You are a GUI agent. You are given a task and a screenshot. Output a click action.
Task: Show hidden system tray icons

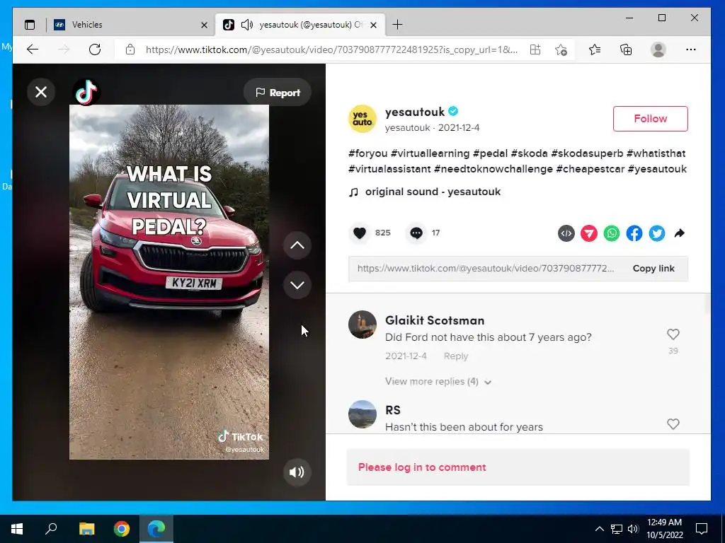[x=599, y=529]
